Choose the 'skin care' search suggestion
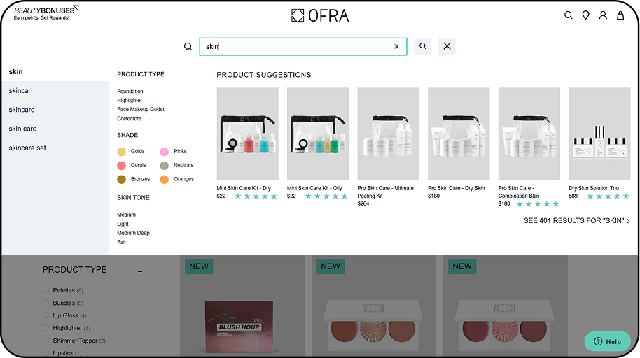640x358 pixels. click(x=23, y=129)
